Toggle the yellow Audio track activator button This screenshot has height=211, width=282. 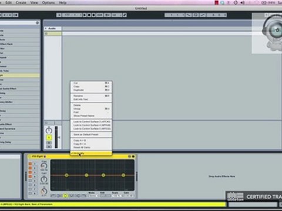[x=49, y=138]
